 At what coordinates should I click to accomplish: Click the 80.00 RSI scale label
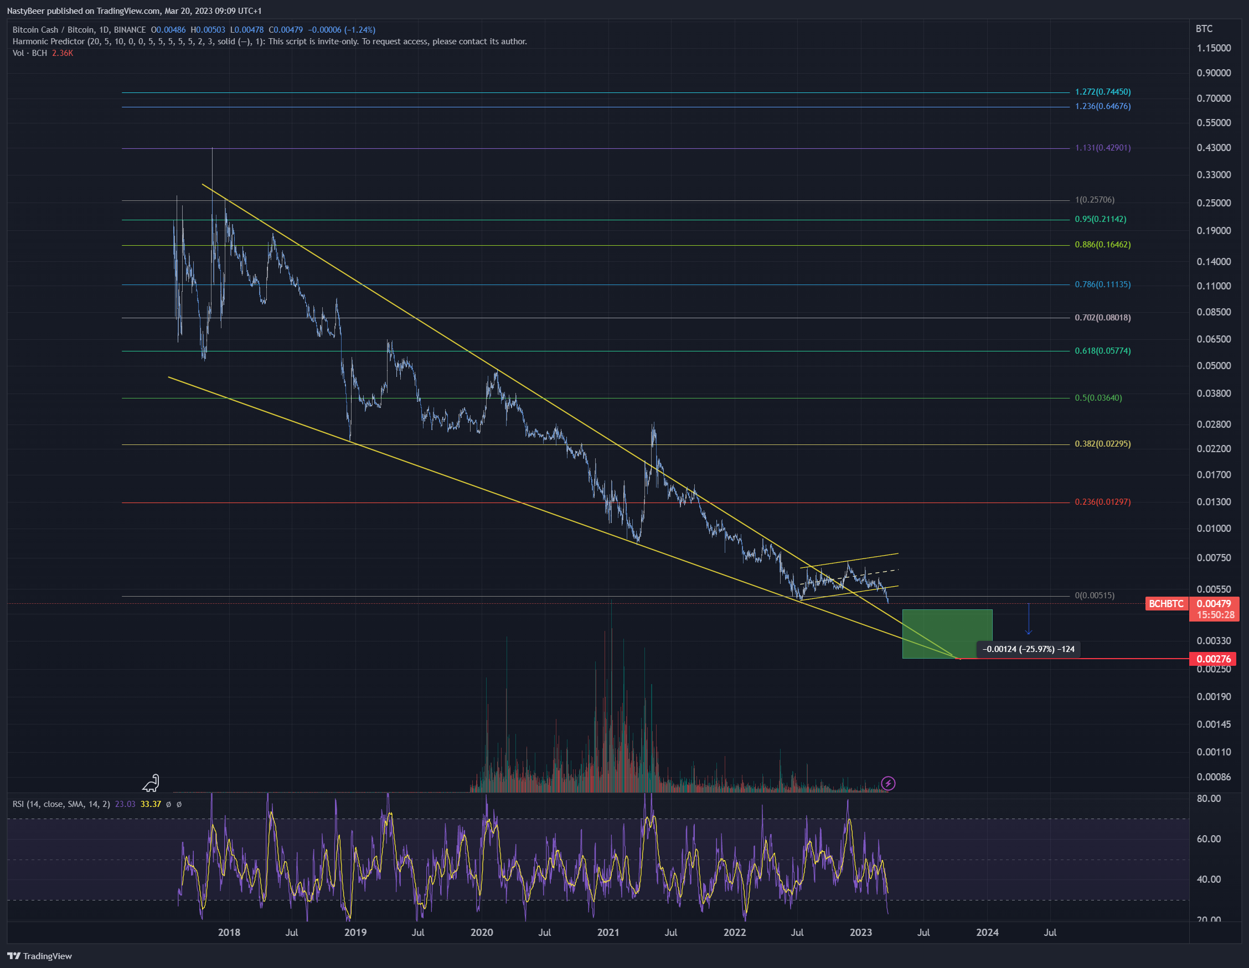pyautogui.click(x=1209, y=798)
